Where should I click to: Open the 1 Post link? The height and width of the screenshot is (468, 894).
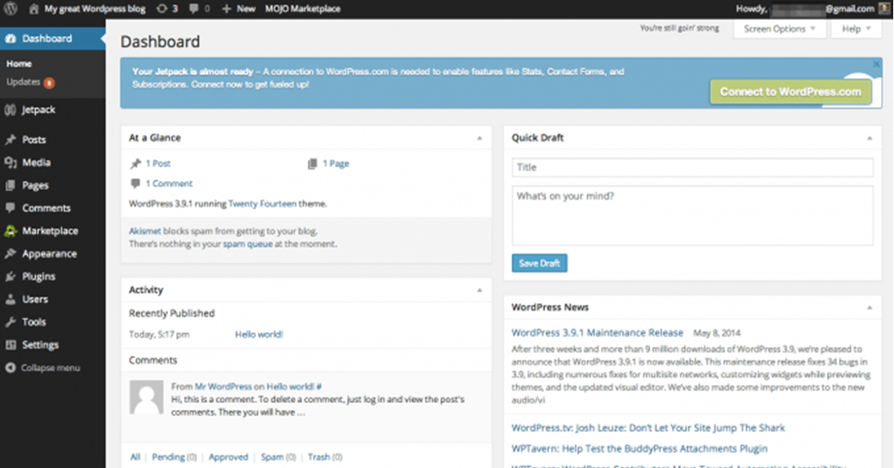pyautogui.click(x=158, y=164)
